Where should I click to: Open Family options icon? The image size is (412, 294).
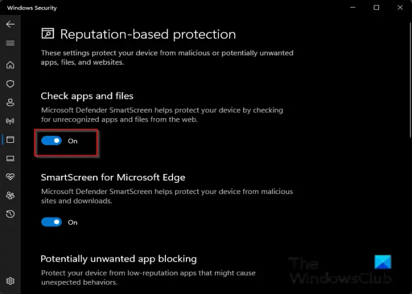[10, 195]
